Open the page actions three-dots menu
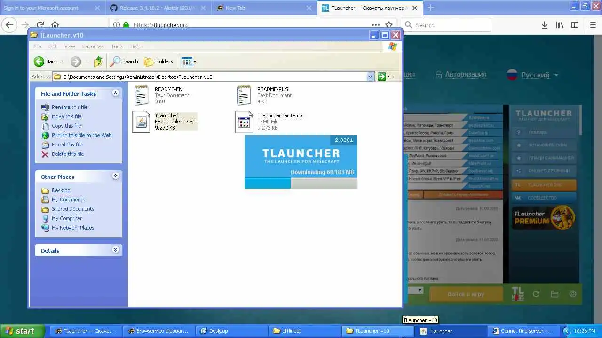Screen dimensions: 602x338 point(375,25)
